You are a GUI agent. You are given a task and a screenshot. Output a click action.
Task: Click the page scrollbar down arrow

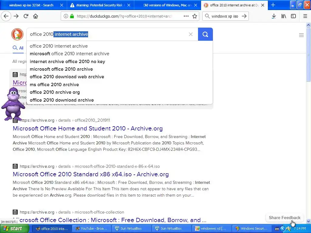(x=308, y=221)
